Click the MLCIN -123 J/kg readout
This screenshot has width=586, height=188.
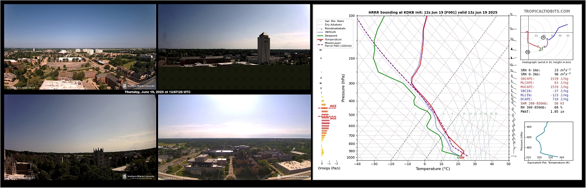coord(539,95)
